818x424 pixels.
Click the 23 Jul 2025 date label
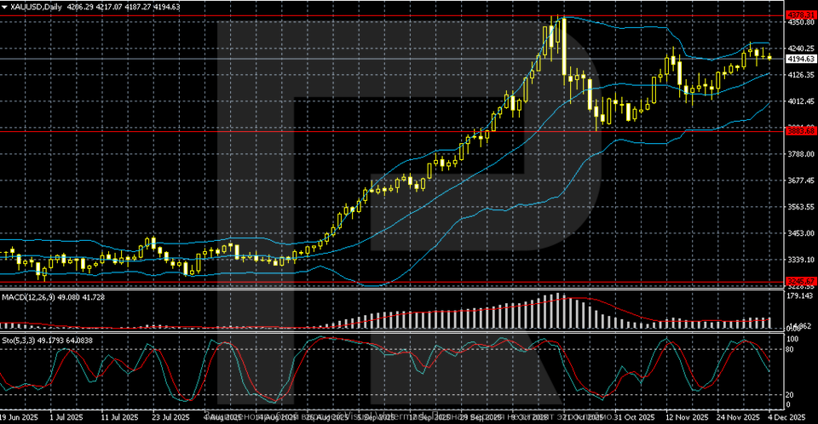170,417
